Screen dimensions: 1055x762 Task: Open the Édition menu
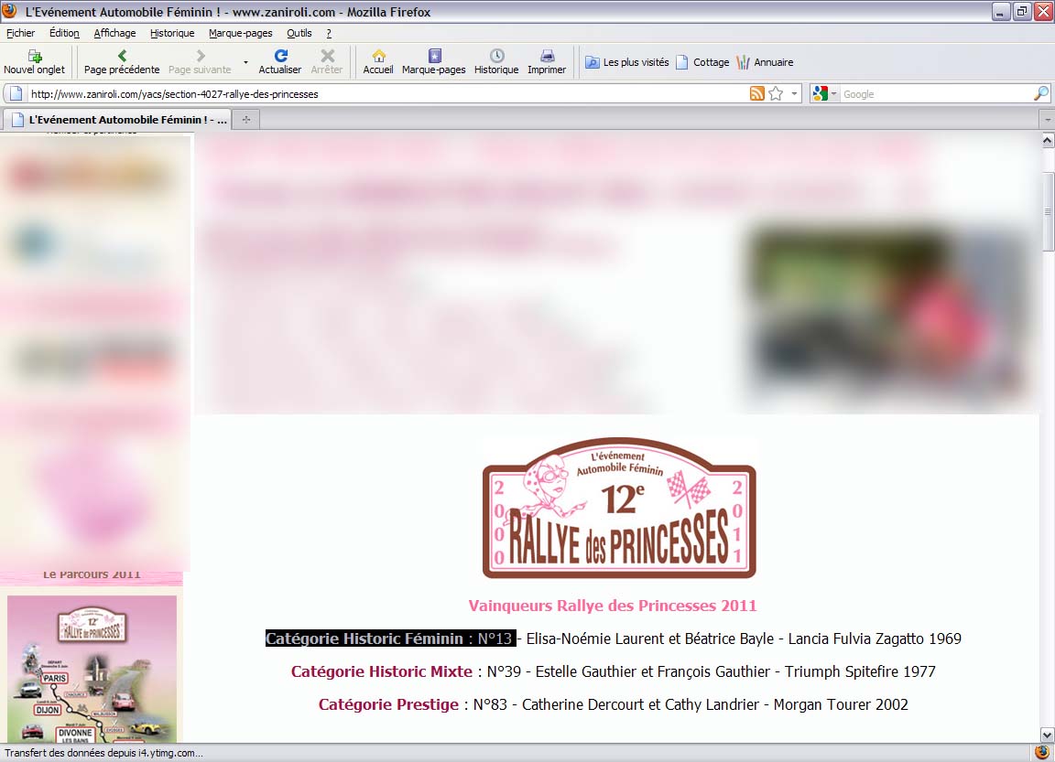tap(65, 33)
